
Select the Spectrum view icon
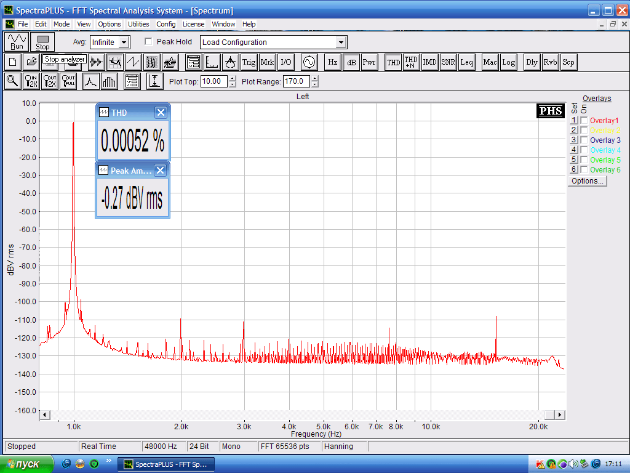tap(115, 62)
